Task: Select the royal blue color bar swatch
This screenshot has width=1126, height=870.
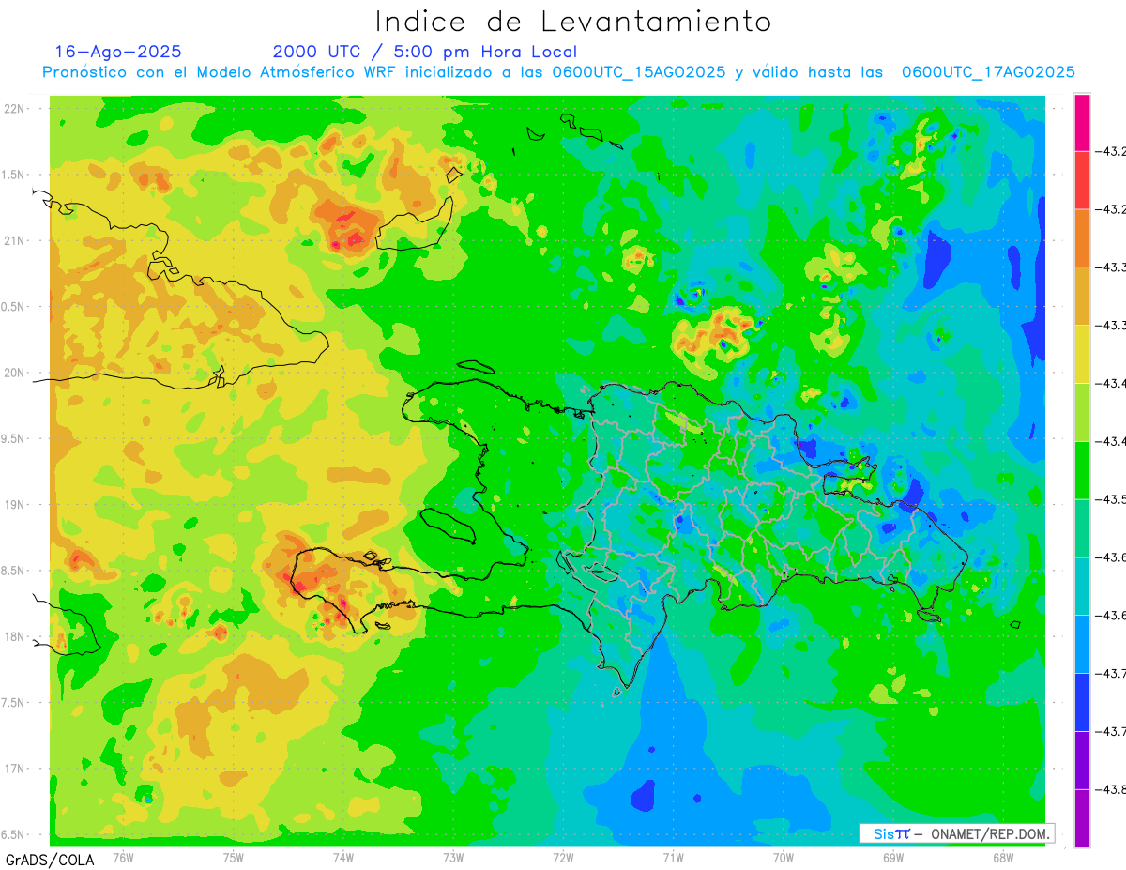Action: tap(1082, 702)
